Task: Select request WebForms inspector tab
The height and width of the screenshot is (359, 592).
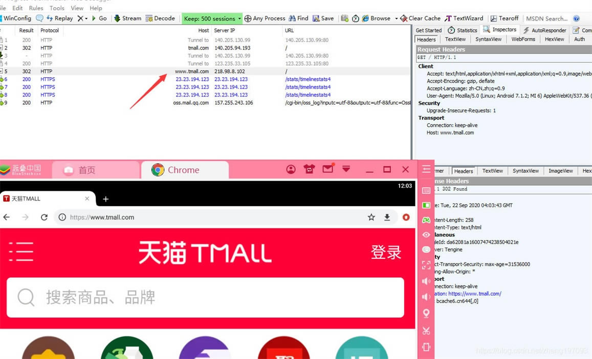Action: click(x=523, y=39)
